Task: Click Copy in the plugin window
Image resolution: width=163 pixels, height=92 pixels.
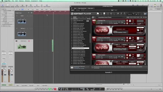Action: (112, 10)
